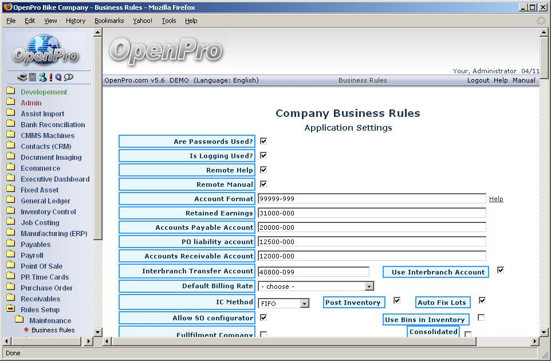Enable Use Bins in Inventory checkbox
Screen dimensions: 551x361
click(481, 317)
